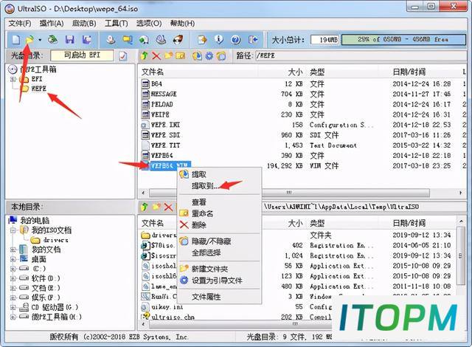Expand the EFI folder tree node

[13, 79]
